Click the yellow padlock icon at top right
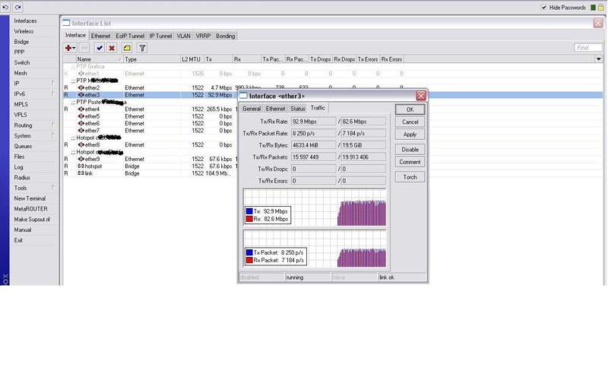 pos(600,7)
